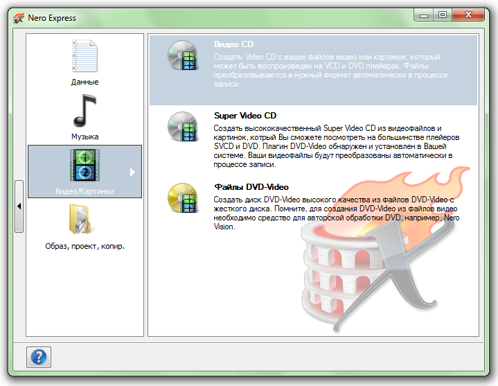Click the arrow beside Видео/Картинки

132,172
